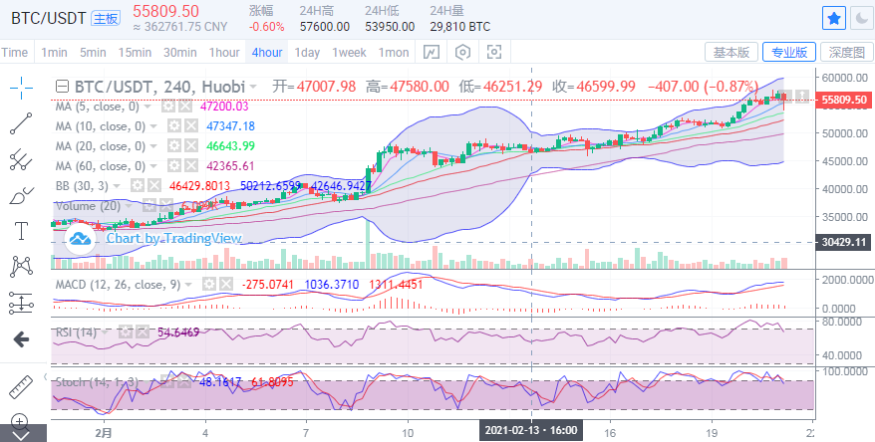Open settings gear for MA (60, close, 0)

point(174,166)
